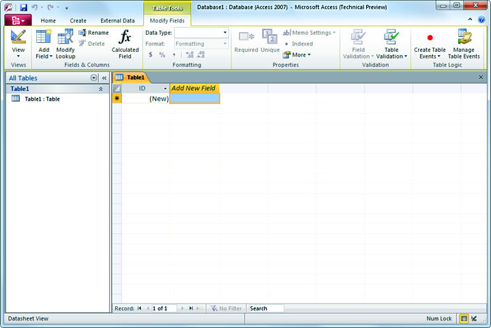Minimize the ribbon with the caret
The height and width of the screenshot is (328, 491).
click(x=470, y=19)
